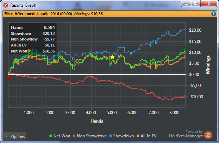Screen dimensions: 219x143
Task: Click the Powered by Hold'em Manager text
Action: pos(186,134)
